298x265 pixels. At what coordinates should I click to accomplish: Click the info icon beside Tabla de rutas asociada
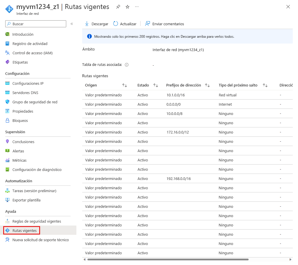pos(126,64)
